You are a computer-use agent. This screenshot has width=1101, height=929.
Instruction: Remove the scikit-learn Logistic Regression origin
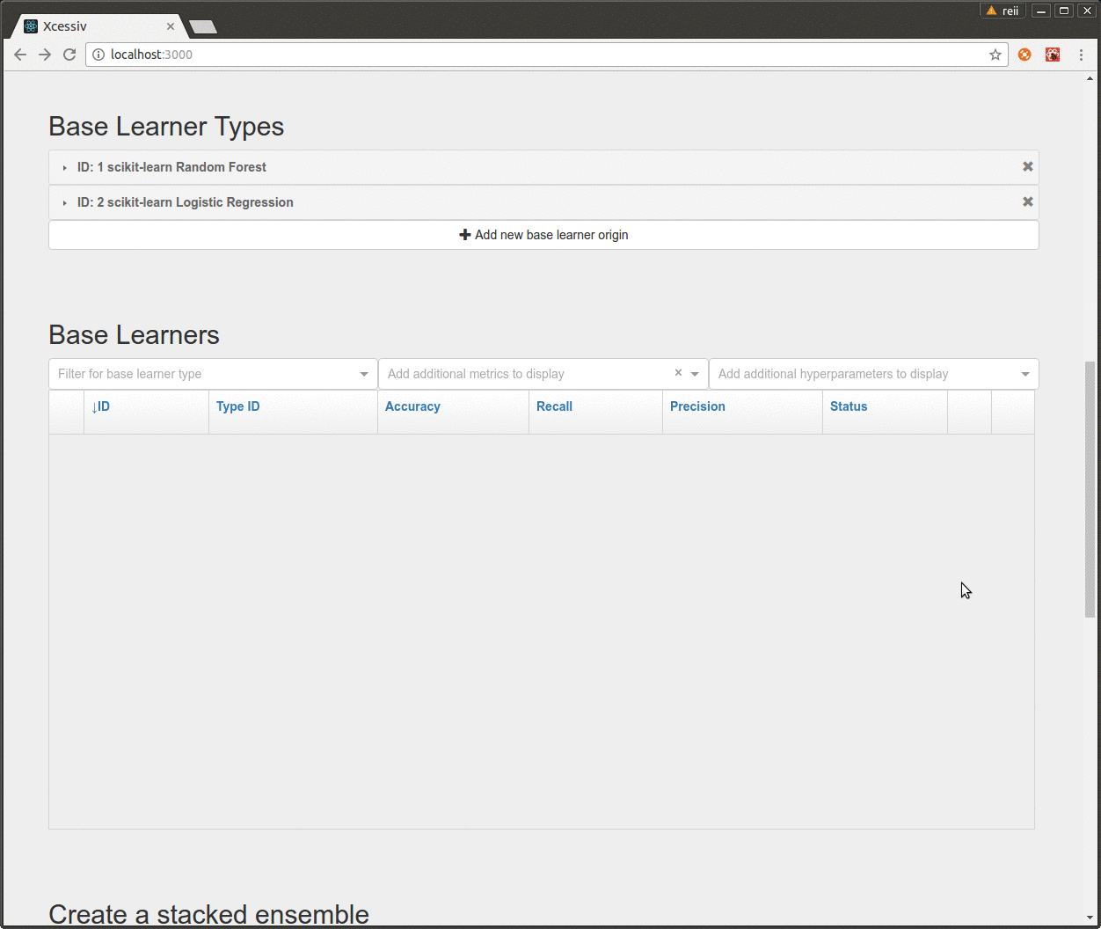[1027, 201]
